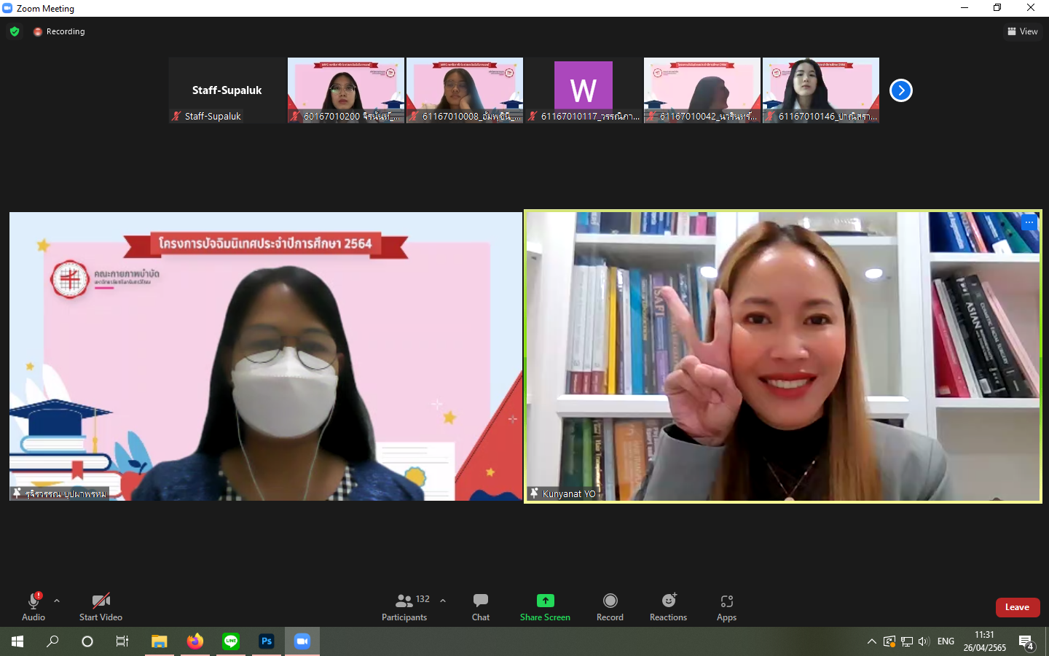The image size is (1049, 656).
Task: Open the LINE app from the taskbar
Action: 231,641
